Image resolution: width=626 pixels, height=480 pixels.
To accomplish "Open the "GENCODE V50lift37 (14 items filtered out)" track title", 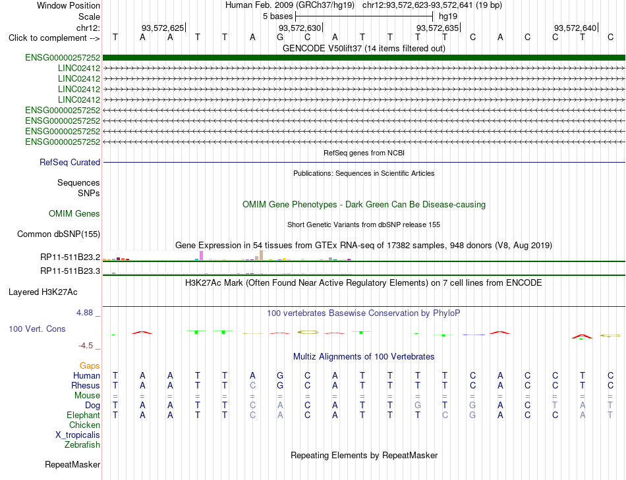I will click(364, 48).
